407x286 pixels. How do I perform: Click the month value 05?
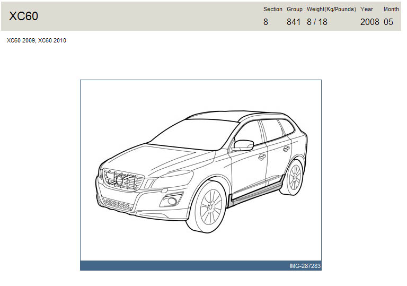coord(388,22)
